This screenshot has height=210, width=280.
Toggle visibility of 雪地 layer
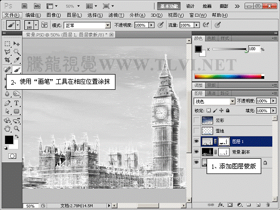click(196, 131)
